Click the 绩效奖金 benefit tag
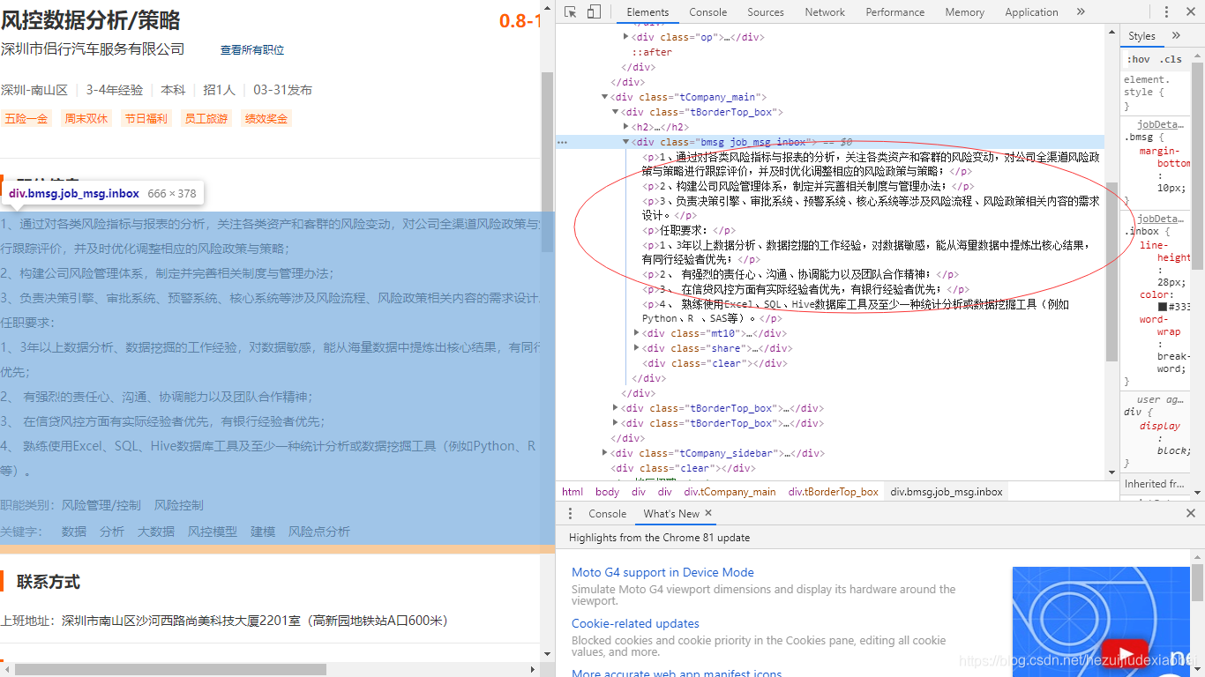The width and height of the screenshot is (1205, 677). coord(266,118)
